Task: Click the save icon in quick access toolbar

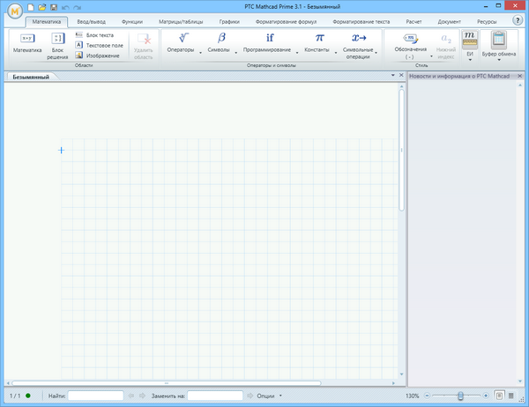Action: (x=53, y=7)
